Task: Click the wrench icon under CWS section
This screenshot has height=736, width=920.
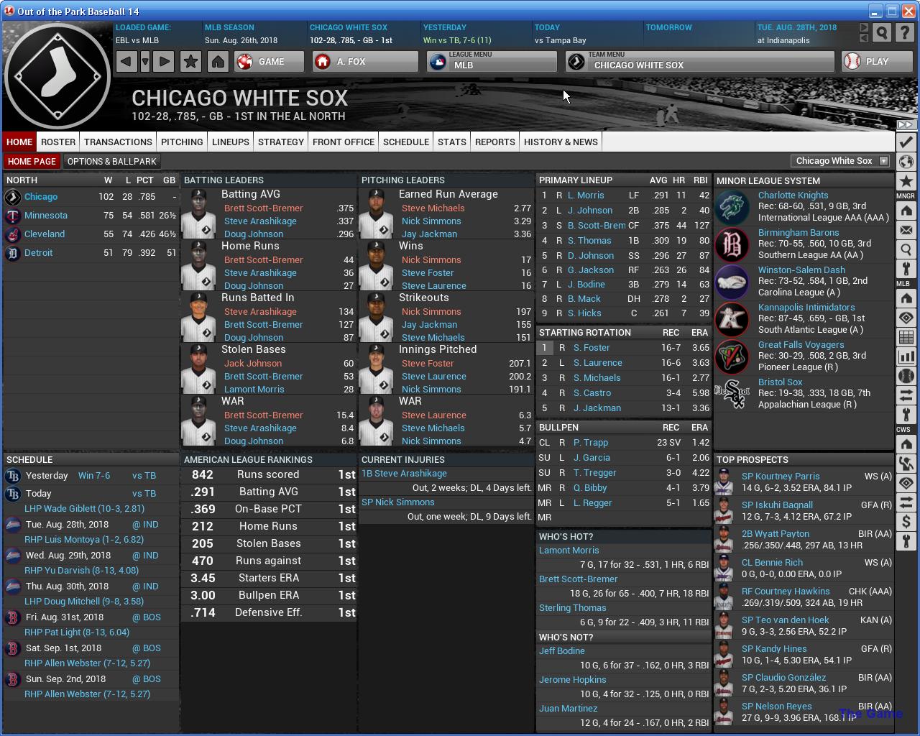Action: tap(906, 541)
